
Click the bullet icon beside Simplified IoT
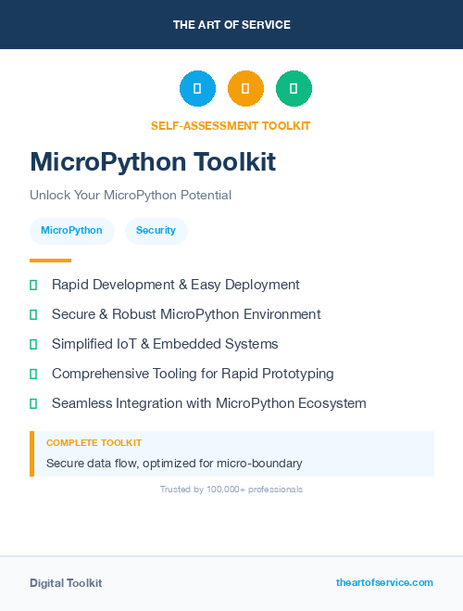(x=33, y=345)
